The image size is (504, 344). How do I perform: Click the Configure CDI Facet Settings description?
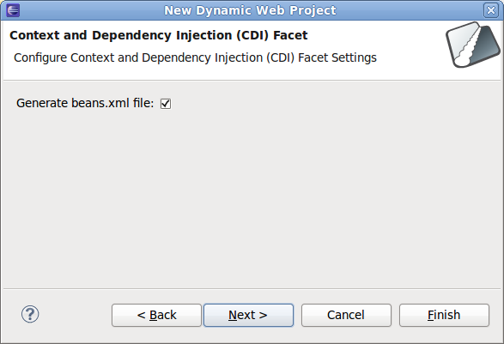[x=195, y=57]
